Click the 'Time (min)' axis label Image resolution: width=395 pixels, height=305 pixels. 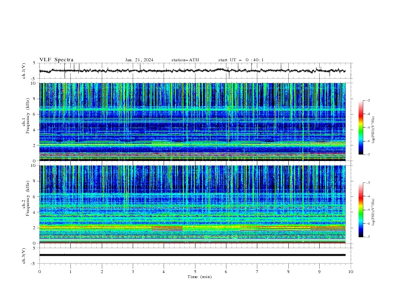[x=199, y=277]
